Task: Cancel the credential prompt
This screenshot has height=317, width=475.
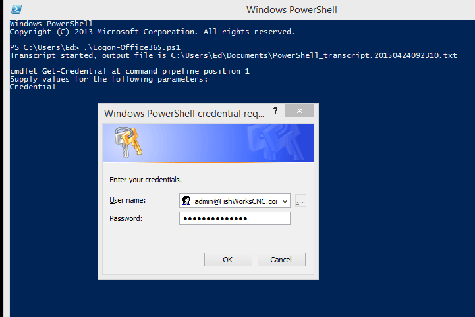Action: (281, 260)
